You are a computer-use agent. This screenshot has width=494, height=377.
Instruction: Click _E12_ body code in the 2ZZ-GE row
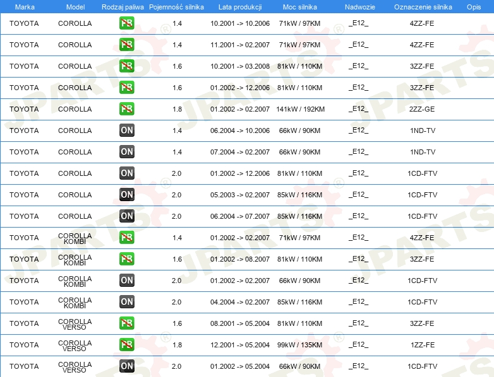coord(358,109)
